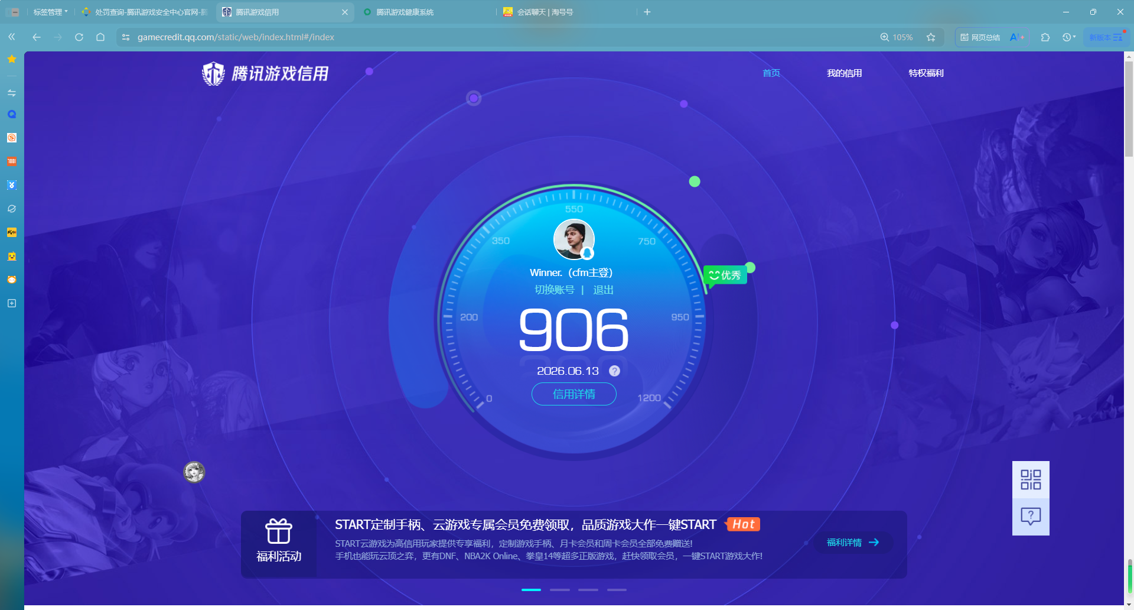The image size is (1134, 610).
Task: Open the help feedback chat icon
Action: (1031, 517)
